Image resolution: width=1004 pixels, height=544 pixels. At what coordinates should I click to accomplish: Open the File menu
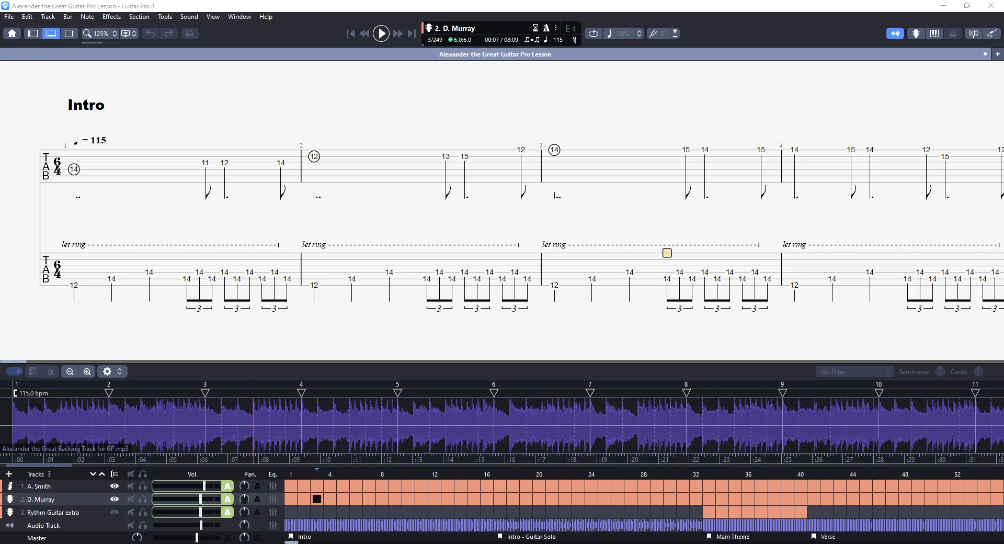point(9,17)
